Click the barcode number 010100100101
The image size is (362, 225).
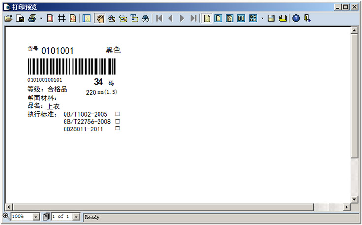pos(44,80)
